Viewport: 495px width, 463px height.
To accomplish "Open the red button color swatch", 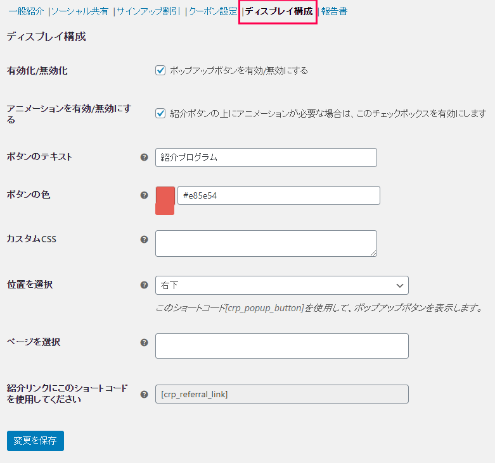I will point(165,201).
